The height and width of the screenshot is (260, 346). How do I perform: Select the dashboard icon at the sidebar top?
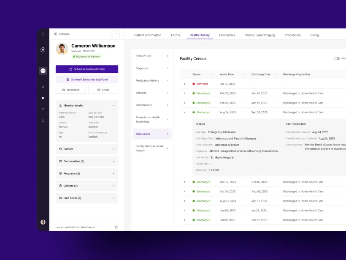pos(43,33)
